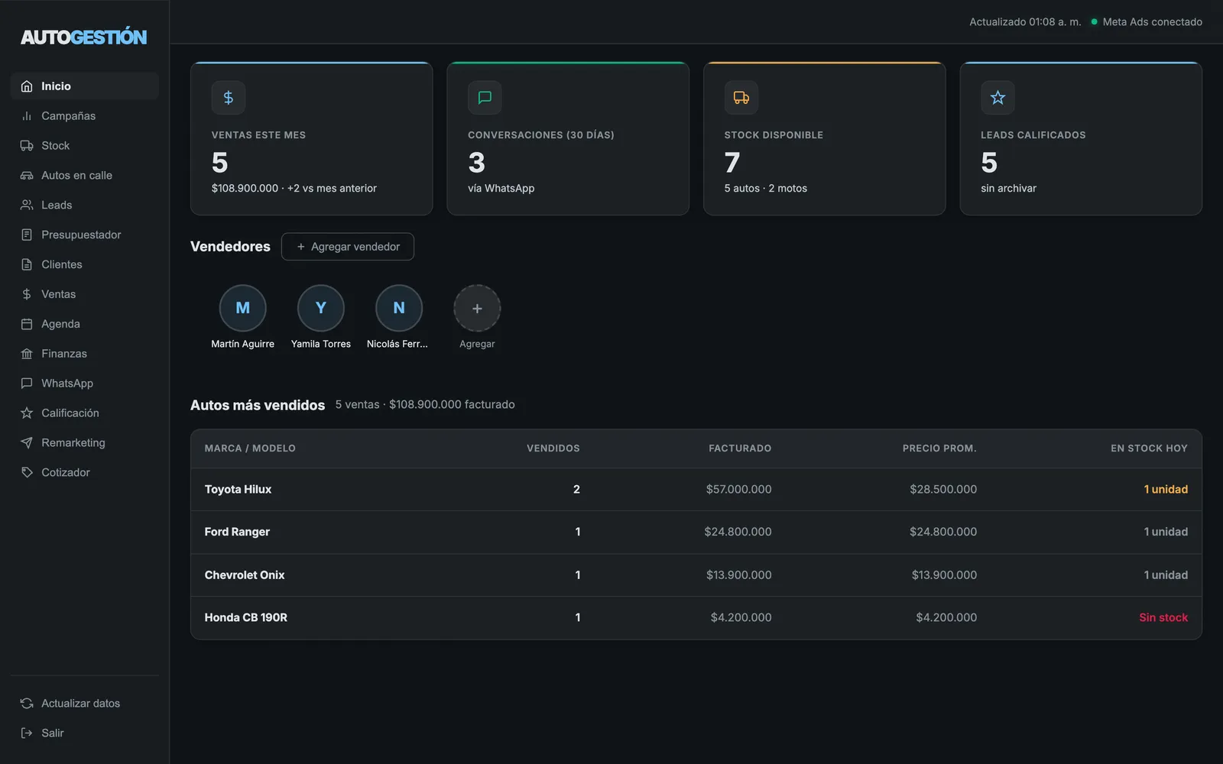Go to Inicio in the sidebar

pos(85,86)
